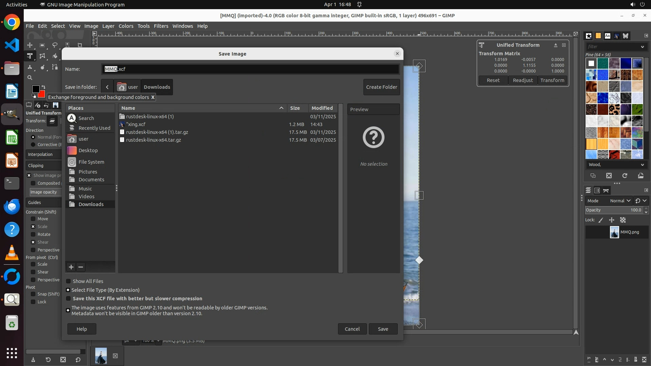Click the Save button in dialog
Image resolution: width=651 pixels, height=366 pixels.
point(383,329)
